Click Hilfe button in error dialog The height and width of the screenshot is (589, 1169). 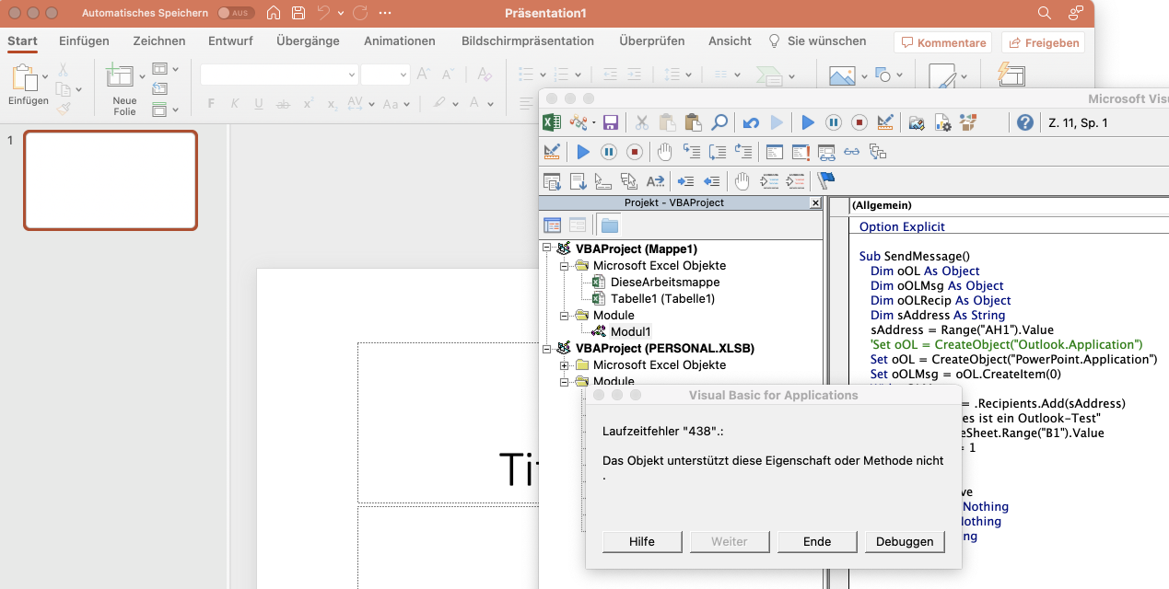click(x=642, y=541)
